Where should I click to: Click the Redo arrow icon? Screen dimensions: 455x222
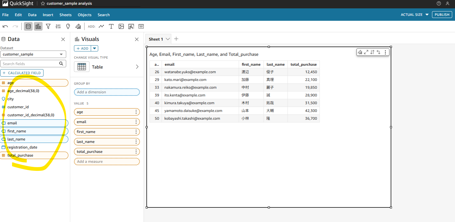point(15,26)
